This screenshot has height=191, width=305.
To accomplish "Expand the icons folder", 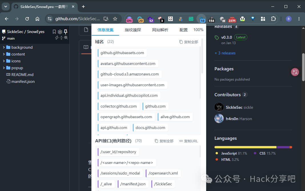I will 4,61.
